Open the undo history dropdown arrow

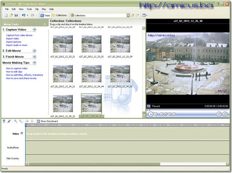27,15
